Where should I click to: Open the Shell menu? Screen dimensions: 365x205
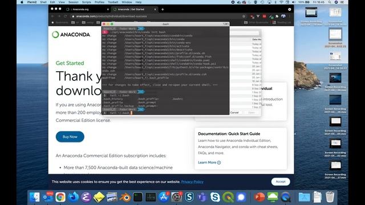(x=43, y=2)
